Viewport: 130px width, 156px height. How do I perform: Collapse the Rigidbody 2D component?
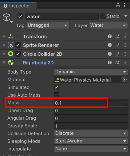click(4, 62)
